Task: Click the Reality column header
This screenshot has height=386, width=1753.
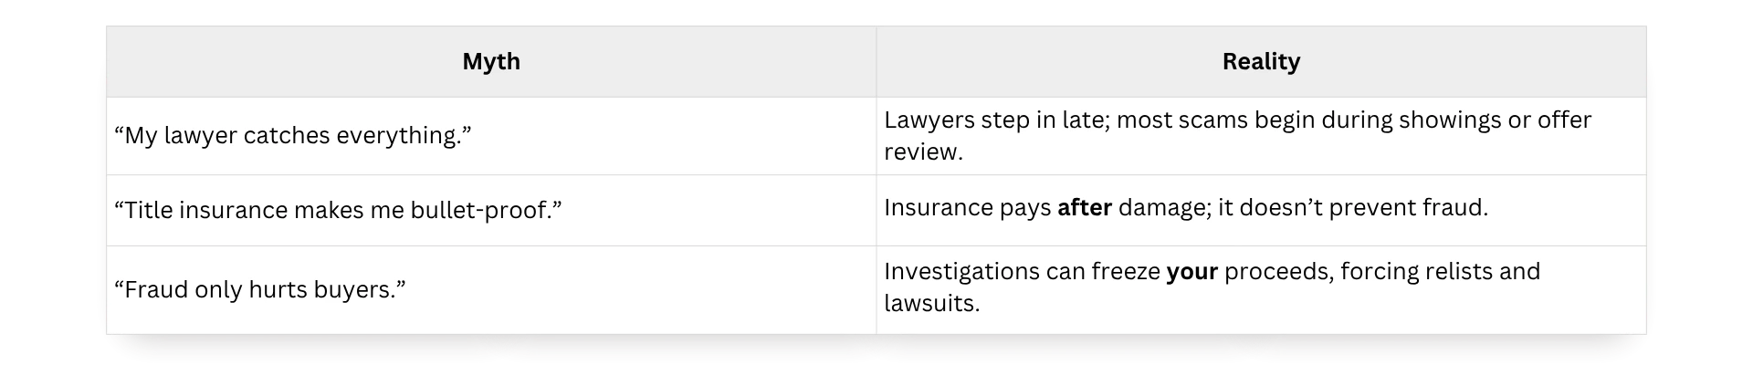Action: [x=1261, y=61]
